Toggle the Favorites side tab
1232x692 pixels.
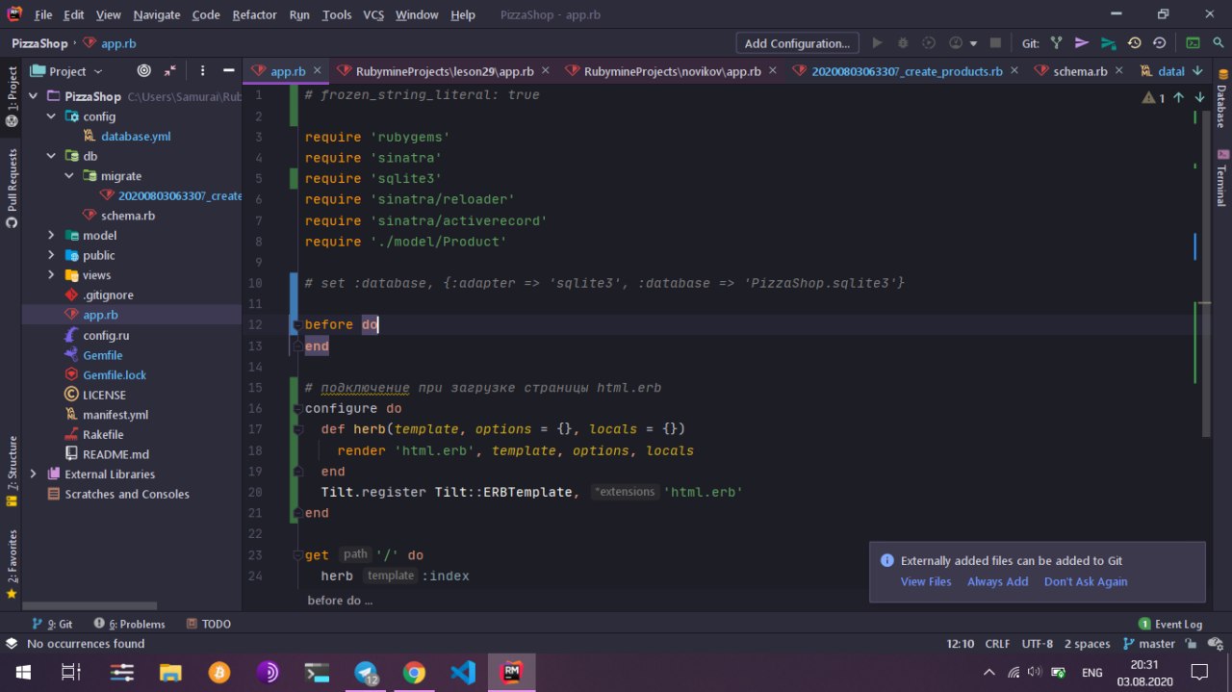coord(12,564)
